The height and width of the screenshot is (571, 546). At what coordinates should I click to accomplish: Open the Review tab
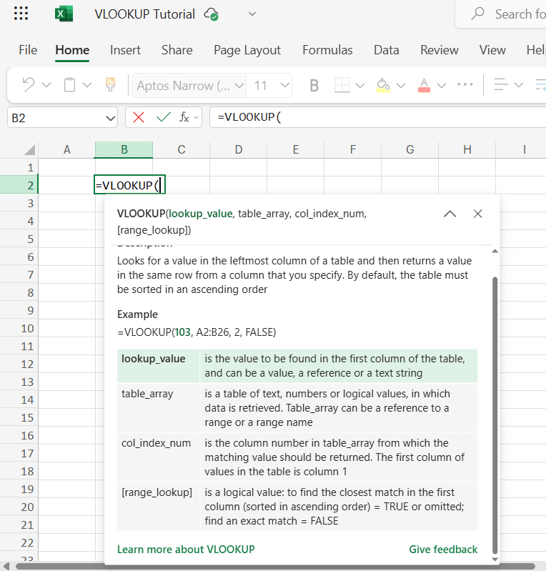coord(440,50)
